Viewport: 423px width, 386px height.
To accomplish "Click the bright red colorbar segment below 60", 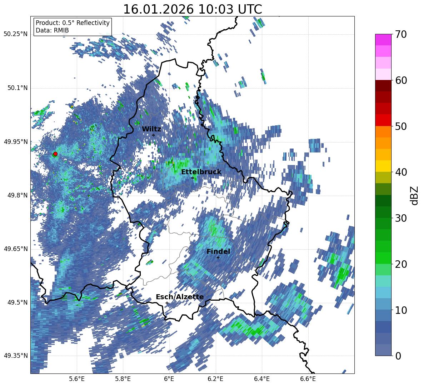I will point(383,120).
